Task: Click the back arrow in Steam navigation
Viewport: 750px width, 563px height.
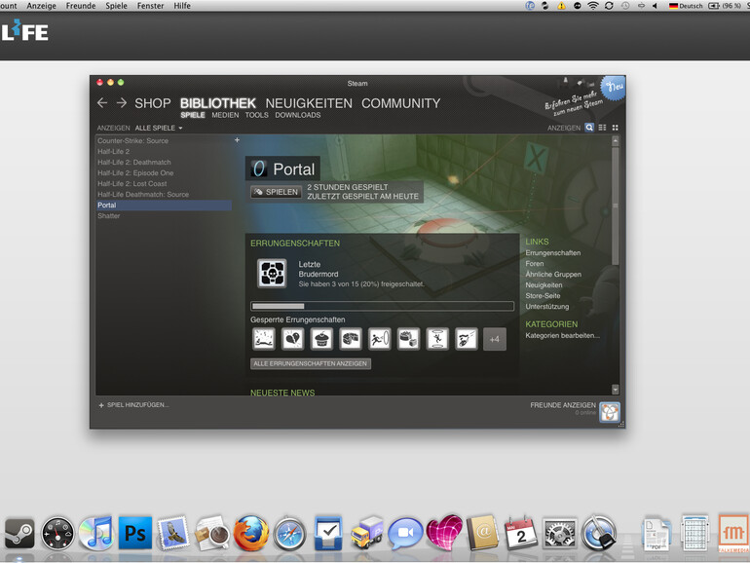Action: coord(102,103)
